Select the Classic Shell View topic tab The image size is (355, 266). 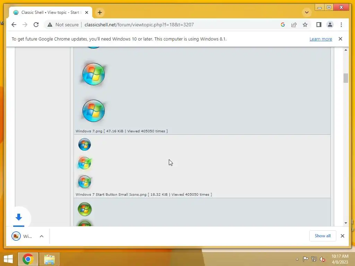tap(51, 12)
